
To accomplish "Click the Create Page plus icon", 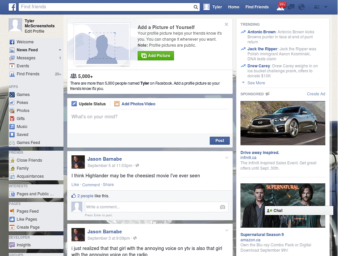I will 12,227.
